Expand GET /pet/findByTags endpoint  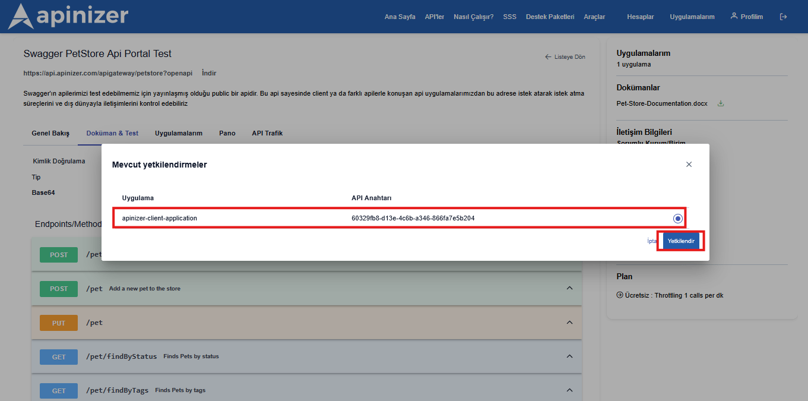[x=306, y=390]
